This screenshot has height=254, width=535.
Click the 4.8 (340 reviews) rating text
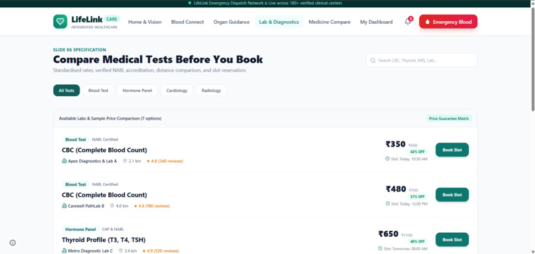pos(167,161)
